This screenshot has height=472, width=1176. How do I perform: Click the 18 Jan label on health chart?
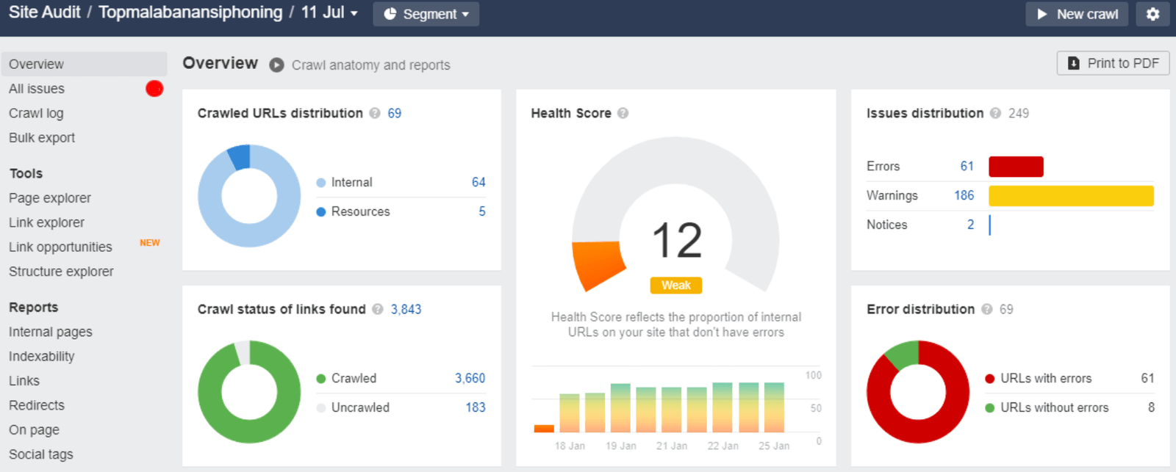(570, 446)
